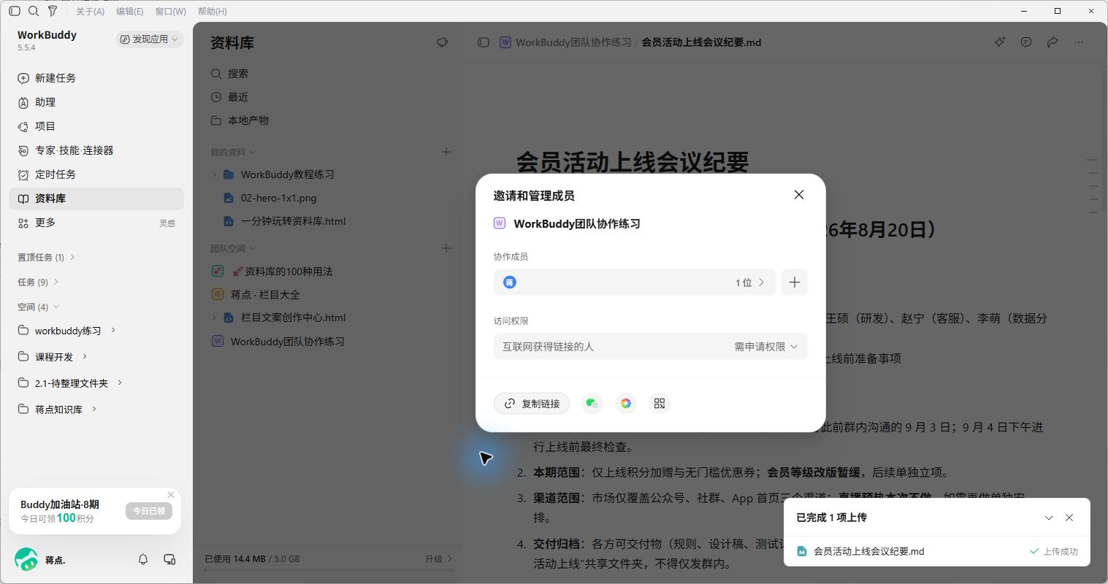1108x584 pixels.
Task: Open the 窗口(W) menu
Action: (170, 12)
